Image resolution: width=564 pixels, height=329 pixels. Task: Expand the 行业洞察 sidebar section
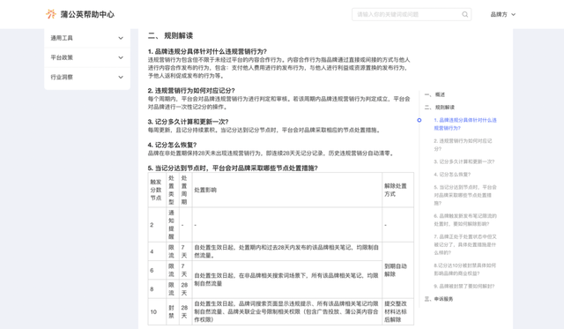(121, 77)
